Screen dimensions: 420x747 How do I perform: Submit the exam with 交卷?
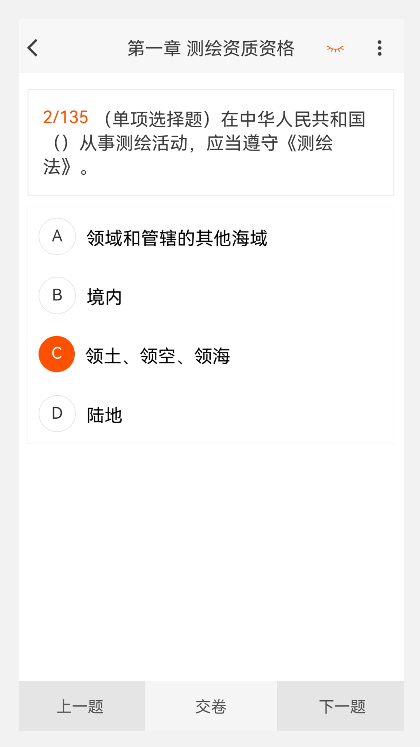pos(211,706)
